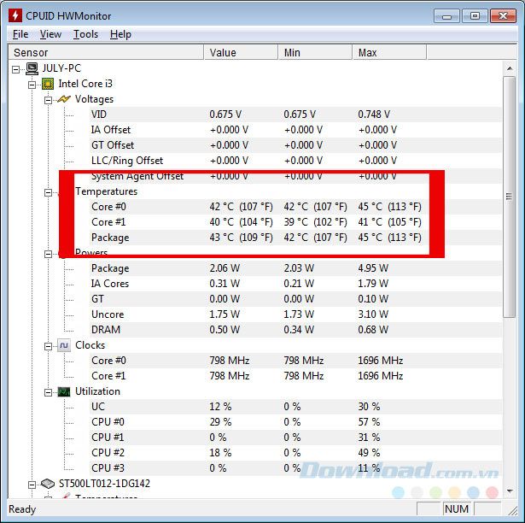Open the Help menu
The height and width of the screenshot is (523, 525).
pos(120,34)
